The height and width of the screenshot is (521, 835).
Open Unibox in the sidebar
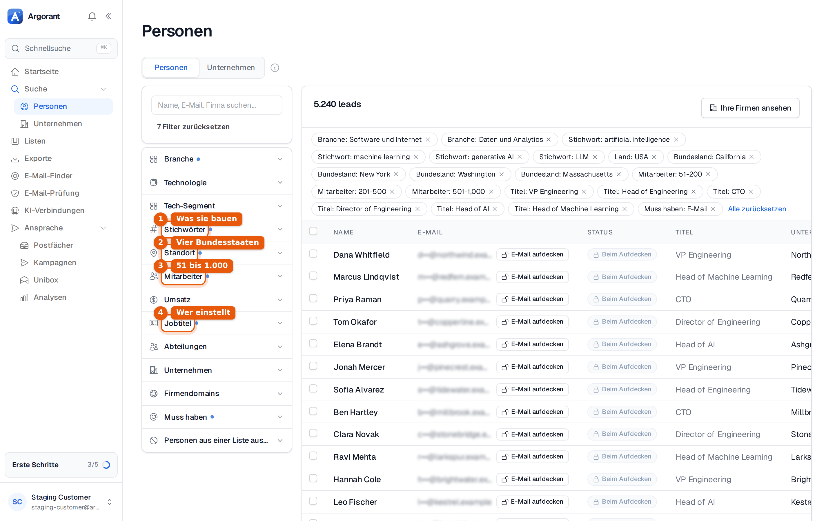[63, 280]
